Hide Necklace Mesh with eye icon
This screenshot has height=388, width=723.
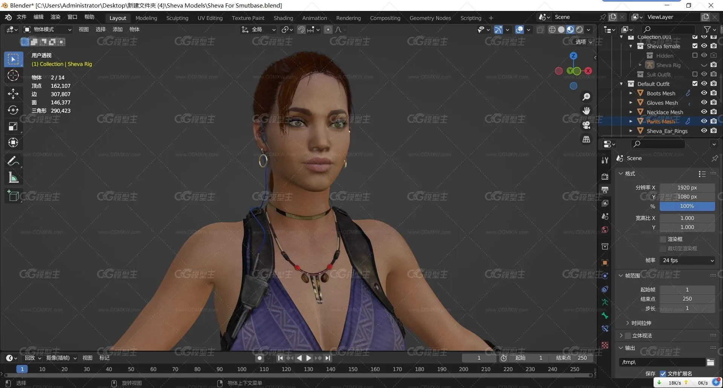point(704,112)
